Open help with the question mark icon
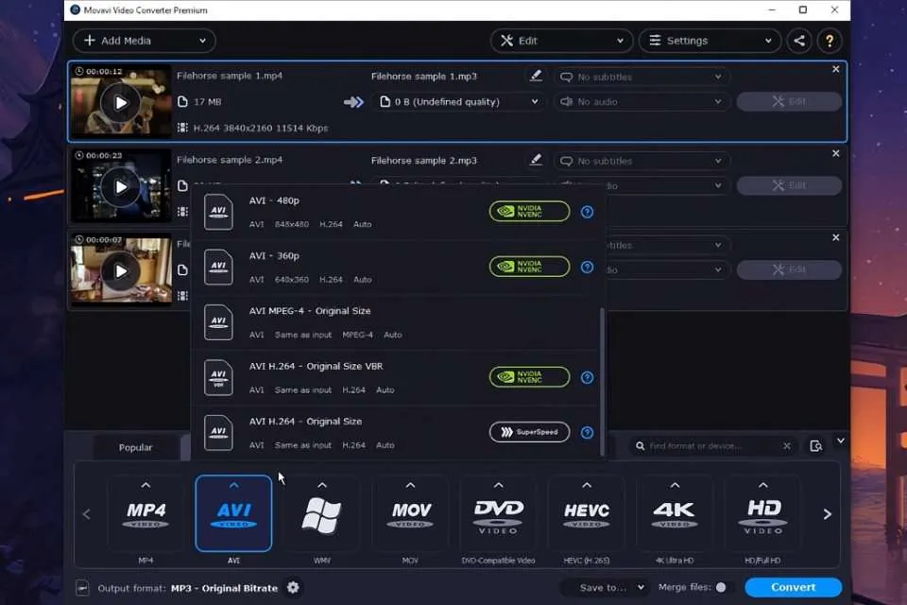This screenshot has height=605, width=907. (x=830, y=41)
